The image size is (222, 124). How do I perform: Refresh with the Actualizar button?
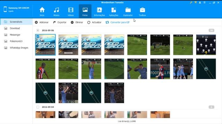tap(94, 22)
